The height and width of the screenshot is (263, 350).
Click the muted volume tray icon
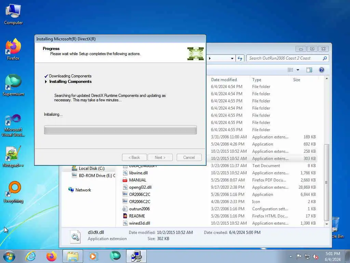point(315,256)
